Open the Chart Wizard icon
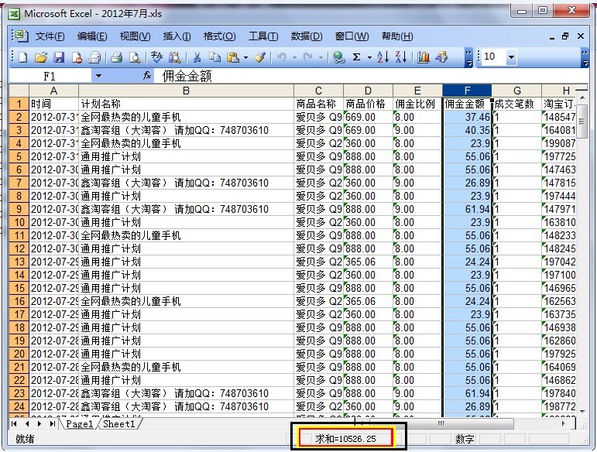This screenshot has height=452, width=597. coord(423,57)
